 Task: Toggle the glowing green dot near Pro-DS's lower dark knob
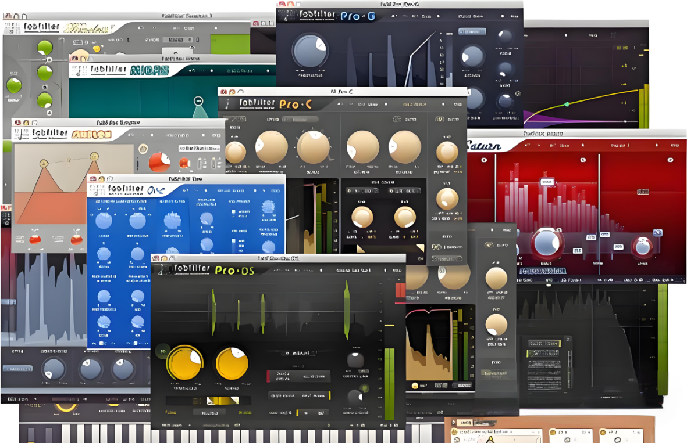364,388
